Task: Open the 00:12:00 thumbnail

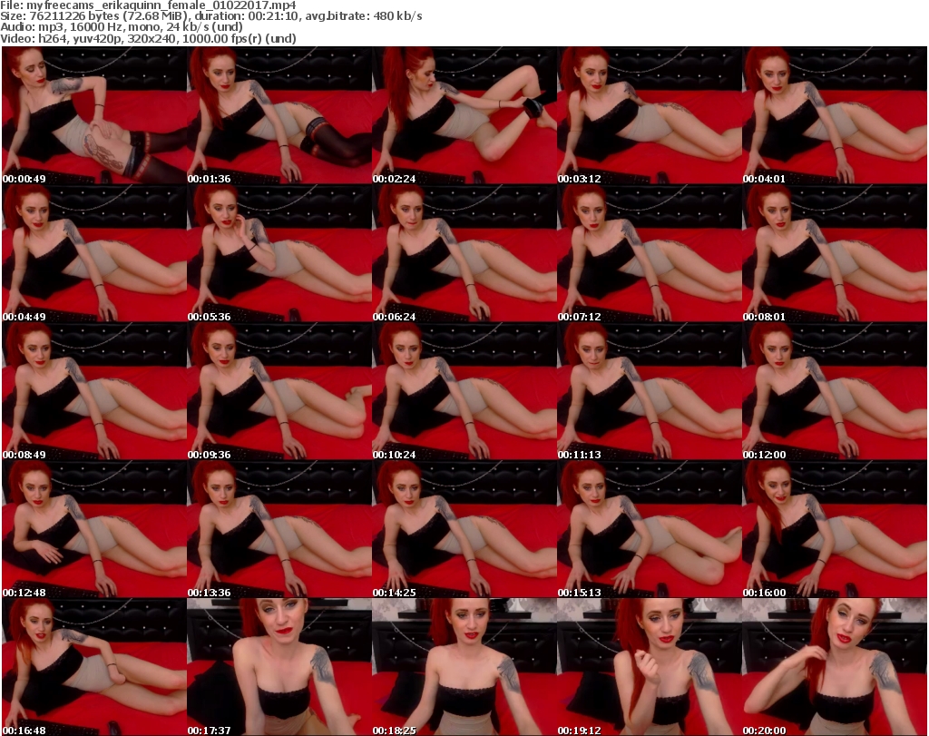Action: click(835, 391)
